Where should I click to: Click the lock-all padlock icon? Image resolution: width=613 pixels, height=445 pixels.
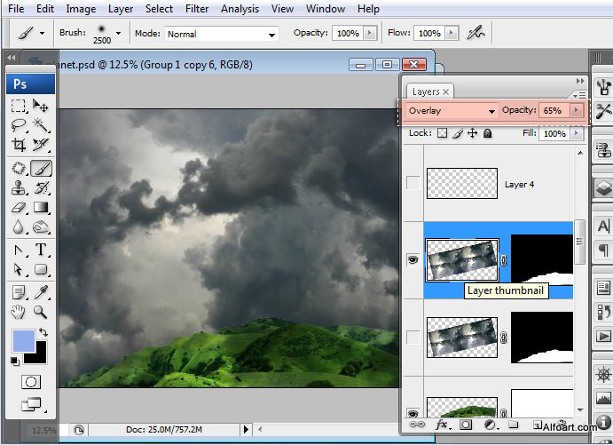tap(488, 133)
